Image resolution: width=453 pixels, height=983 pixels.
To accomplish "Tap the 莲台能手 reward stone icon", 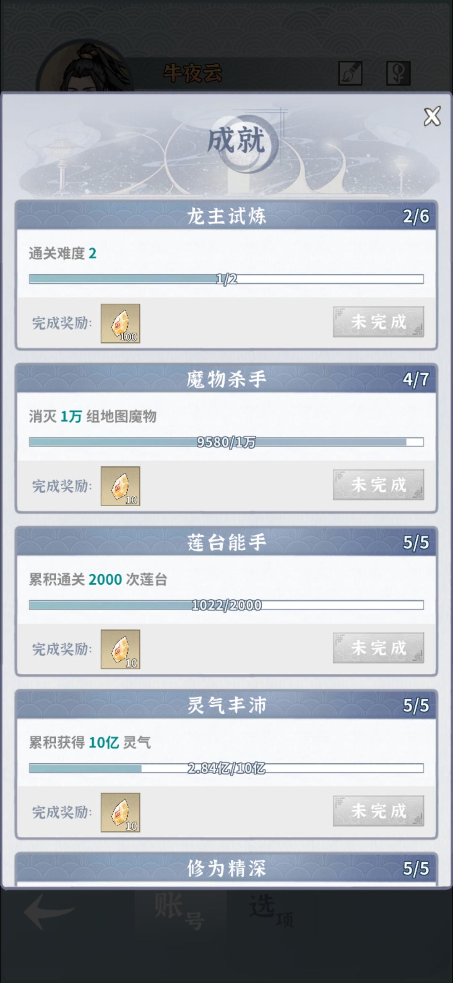I will pos(120,649).
